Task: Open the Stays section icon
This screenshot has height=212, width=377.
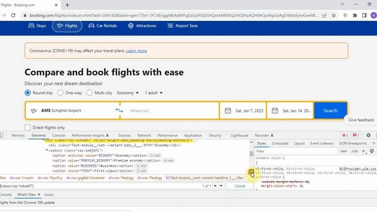Action: pos(31,25)
